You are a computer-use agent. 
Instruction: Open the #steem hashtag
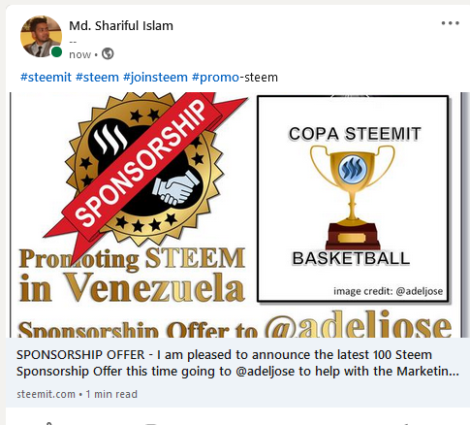[97, 78]
